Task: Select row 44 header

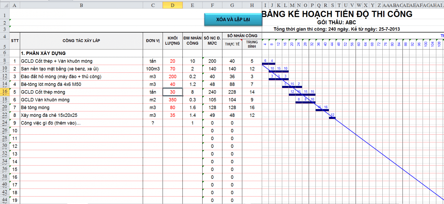Action: [5, 199]
